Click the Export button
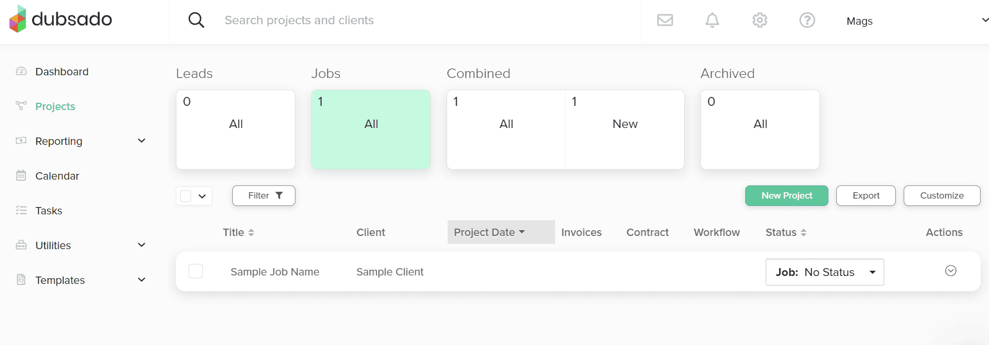The image size is (989, 345). point(865,195)
